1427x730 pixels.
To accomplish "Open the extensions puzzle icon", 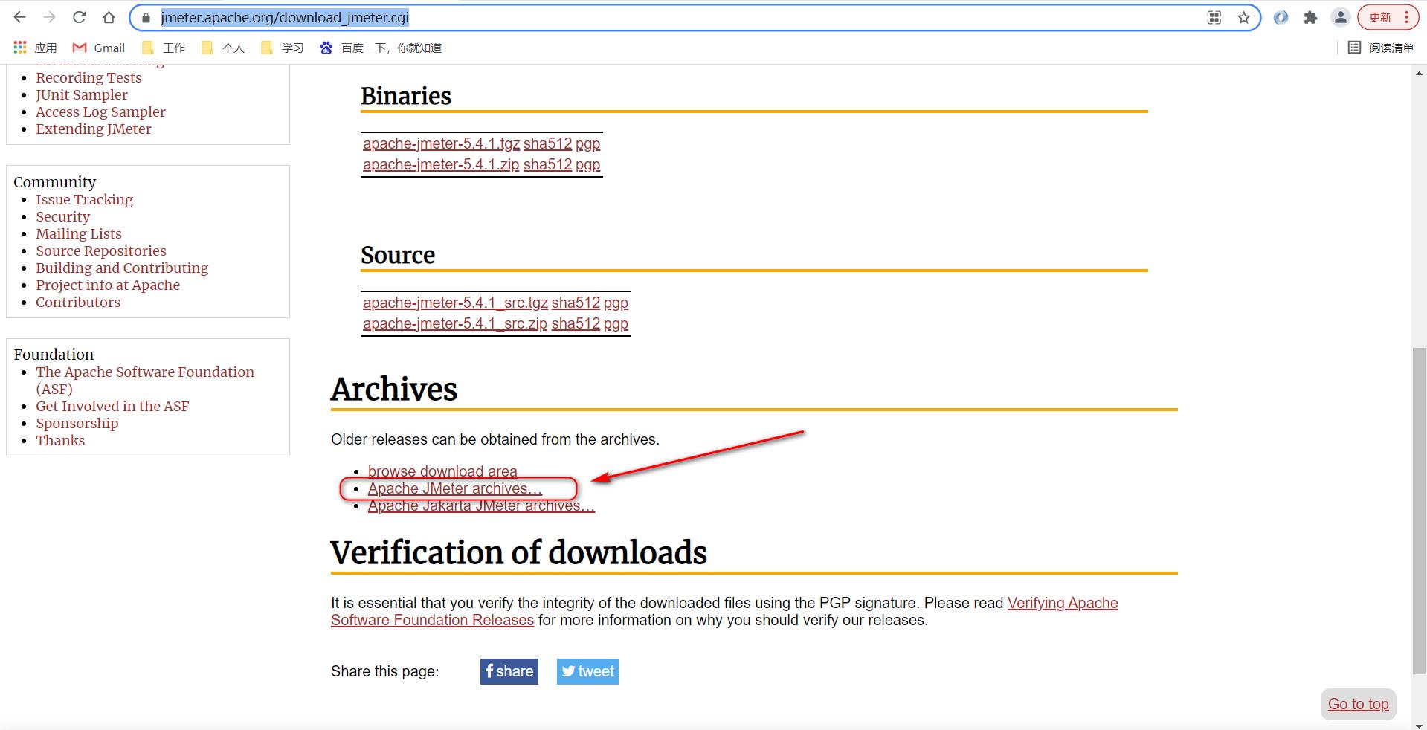I will 1310,17.
